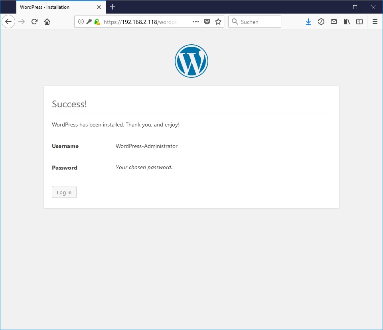383x330 pixels.
Task: Open the Firefox hamburger menu
Action: pos(375,22)
